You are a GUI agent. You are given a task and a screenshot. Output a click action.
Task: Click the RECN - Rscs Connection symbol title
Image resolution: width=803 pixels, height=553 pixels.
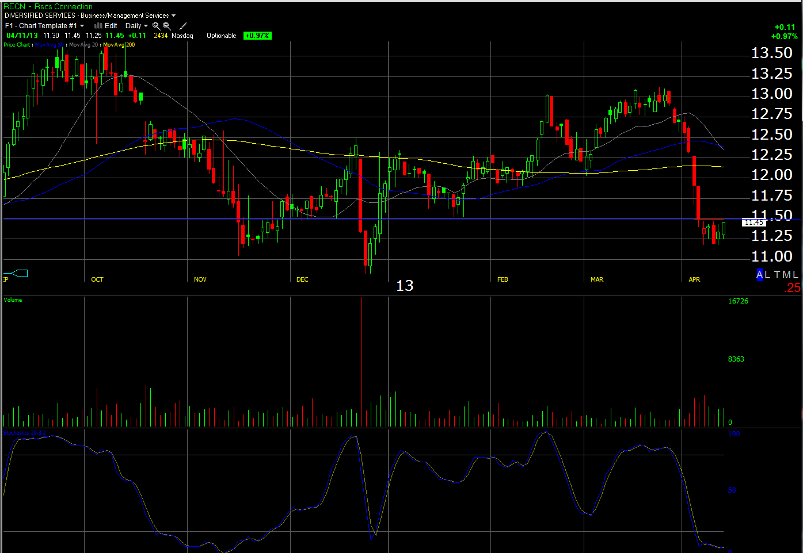tap(48, 7)
